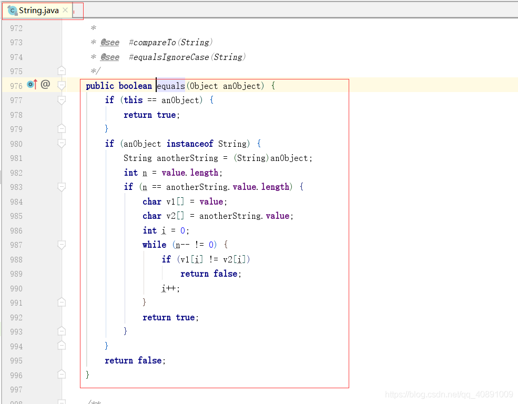Click 'char v1[]' declaration on line 984

pyautogui.click(x=163, y=201)
